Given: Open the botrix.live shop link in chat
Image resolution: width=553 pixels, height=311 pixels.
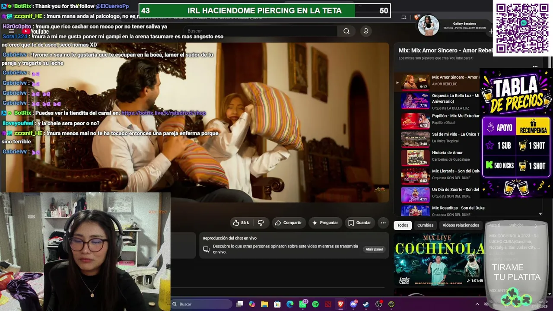Looking at the screenshot, I should pos(163,113).
